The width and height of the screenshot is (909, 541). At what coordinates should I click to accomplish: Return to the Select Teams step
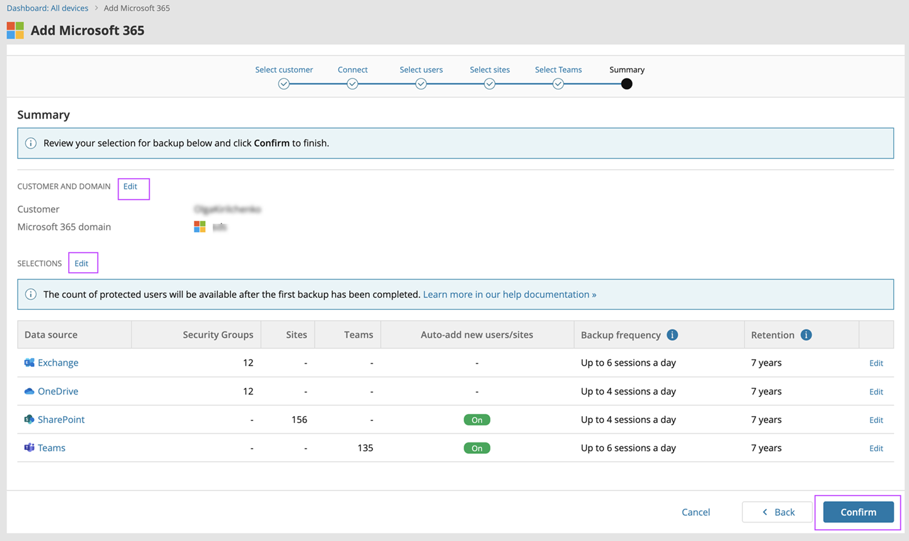558,84
